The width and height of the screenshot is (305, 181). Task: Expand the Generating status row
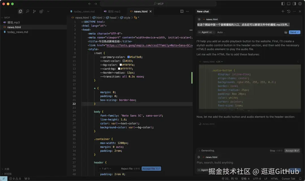click(x=206, y=151)
